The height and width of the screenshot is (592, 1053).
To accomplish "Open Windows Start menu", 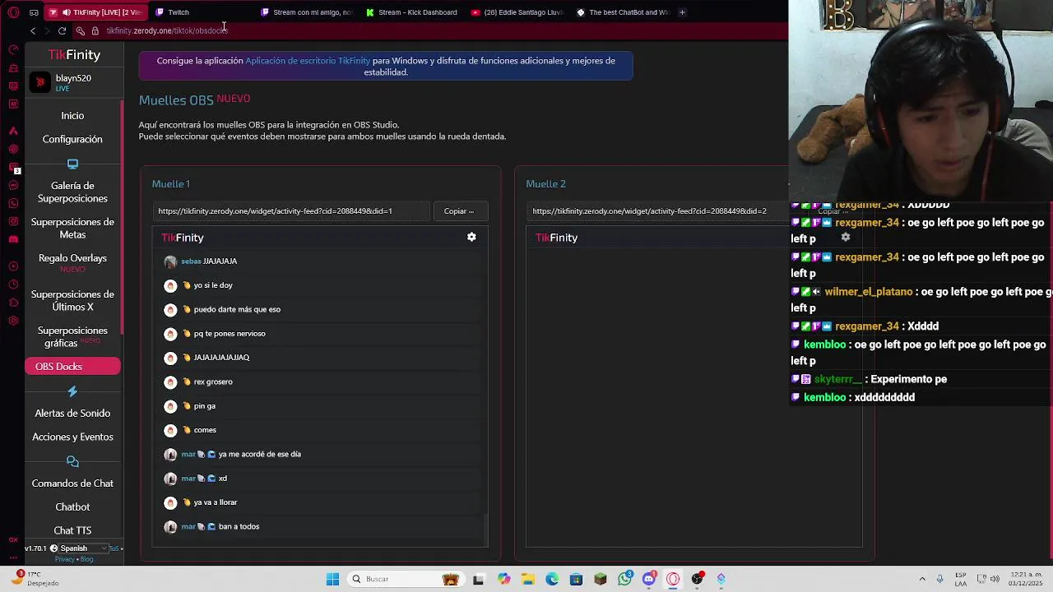I will tap(332, 579).
